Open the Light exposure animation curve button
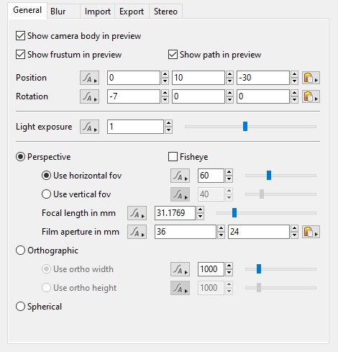Viewport: 338px width, 352px height. pos(89,127)
